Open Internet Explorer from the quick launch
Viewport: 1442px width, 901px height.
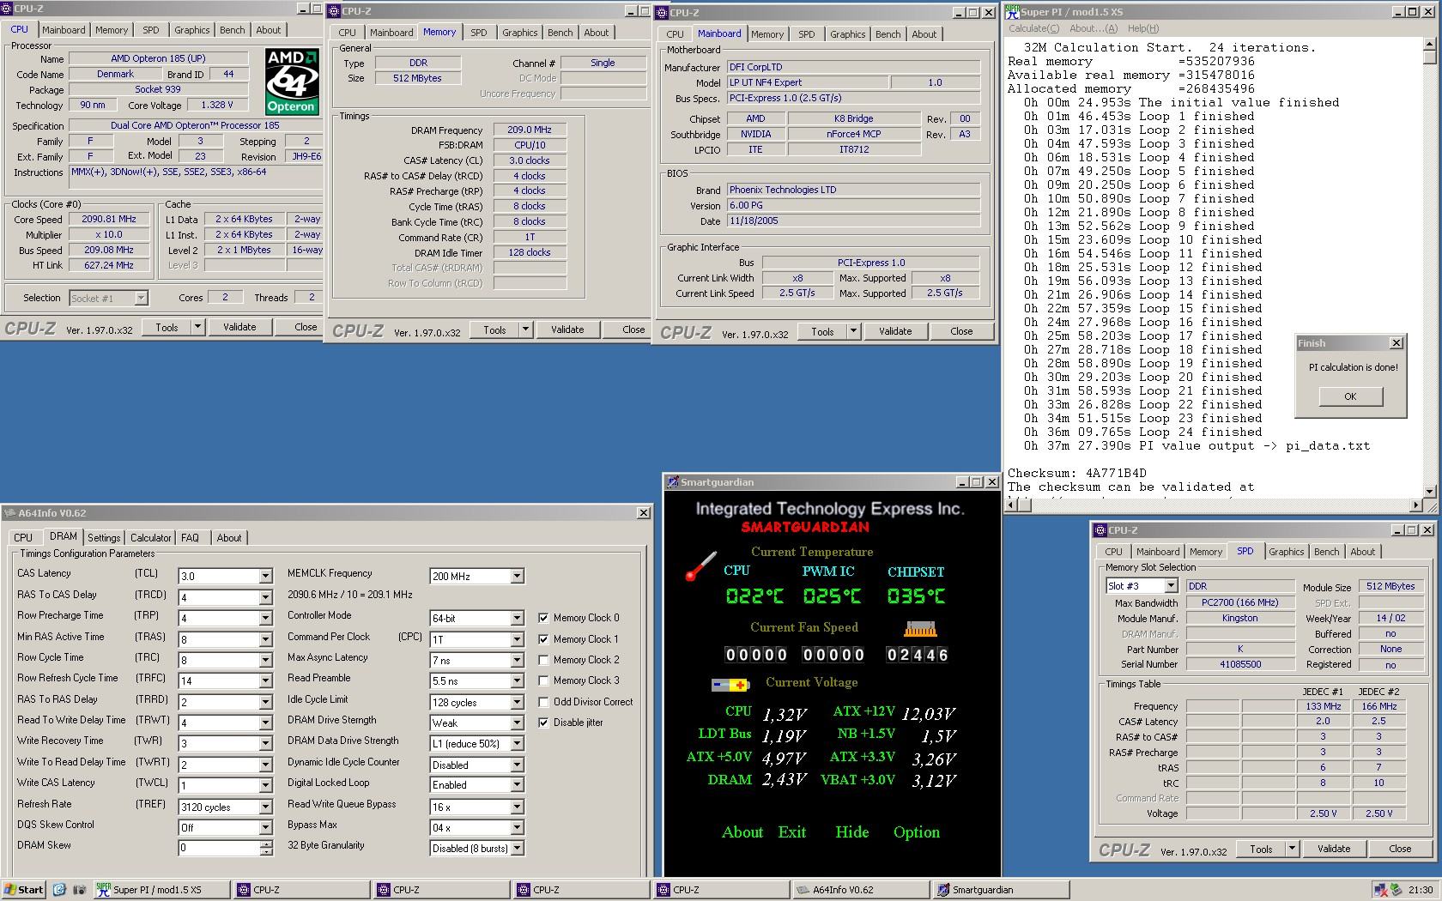[x=59, y=890]
